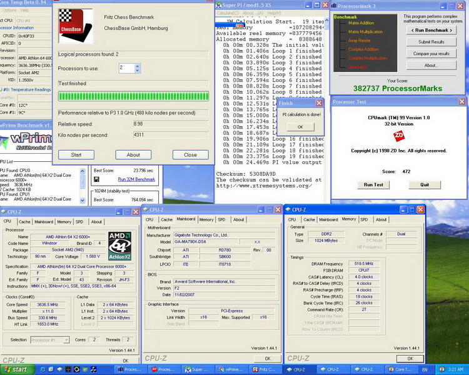This screenshot has width=469, height=375.
Task: Open the blue-icon ProcessorMark taskbar button
Action: pos(131,369)
